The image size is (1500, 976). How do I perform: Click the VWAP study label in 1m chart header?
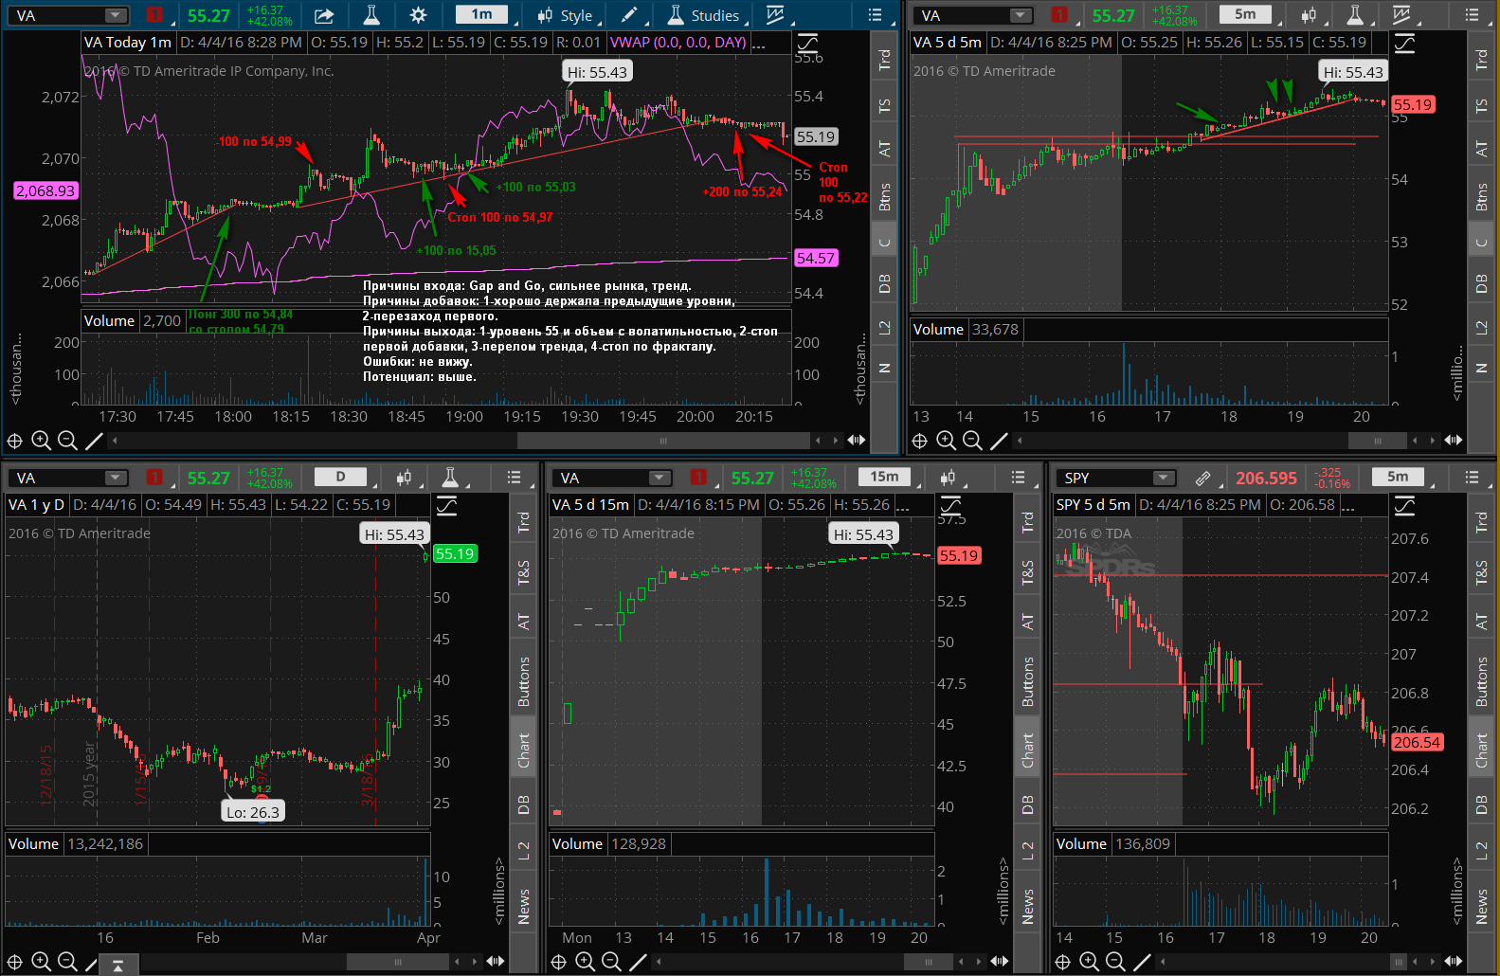tap(678, 43)
